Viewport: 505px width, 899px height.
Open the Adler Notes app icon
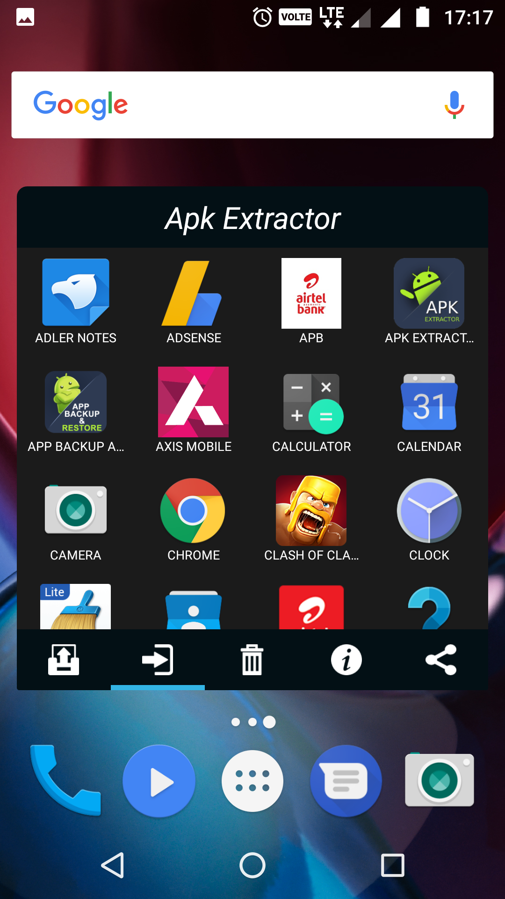pos(76,292)
